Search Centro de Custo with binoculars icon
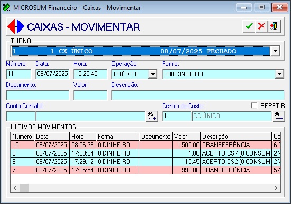 tap(278, 116)
